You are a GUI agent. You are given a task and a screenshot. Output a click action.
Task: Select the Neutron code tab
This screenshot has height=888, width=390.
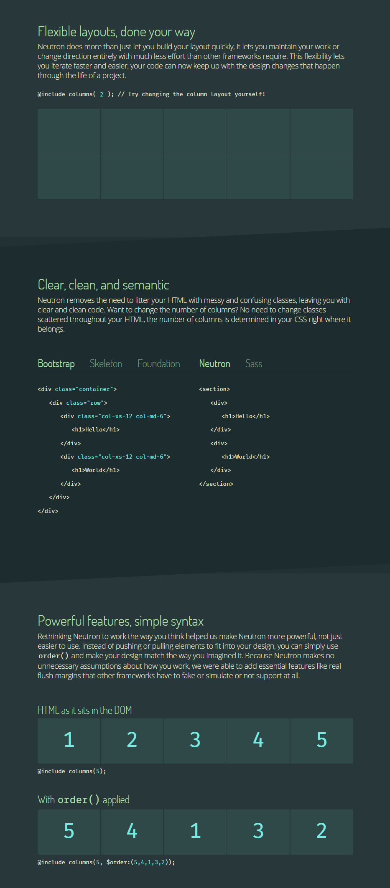[214, 363]
